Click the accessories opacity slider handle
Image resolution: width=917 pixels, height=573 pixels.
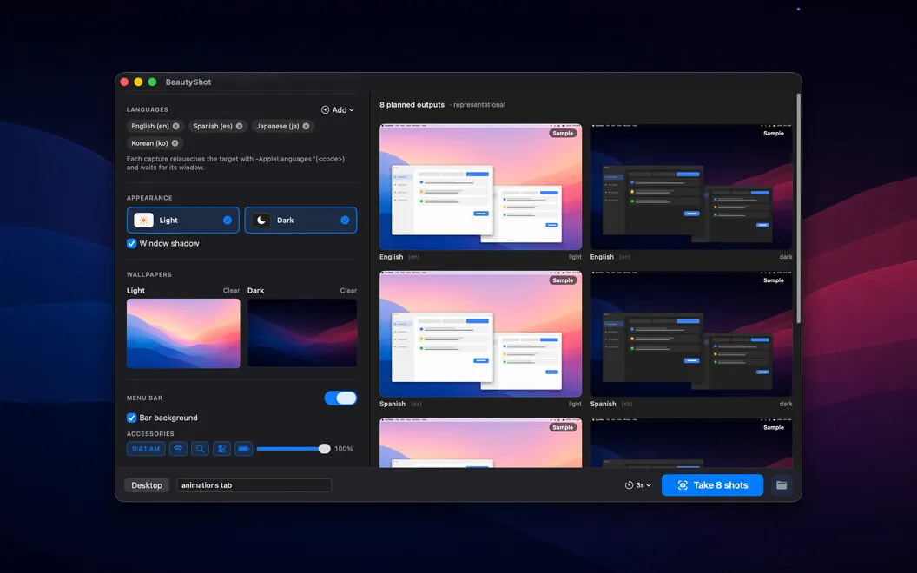tap(324, 449)
